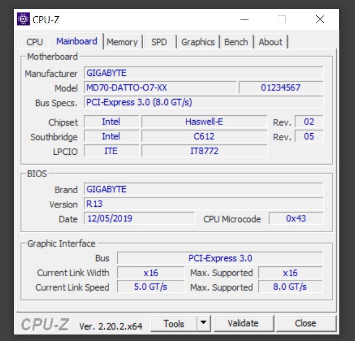355x341 pixels.
Task: Click the LPCIO vendor ITE
Action: coord(111,151)
